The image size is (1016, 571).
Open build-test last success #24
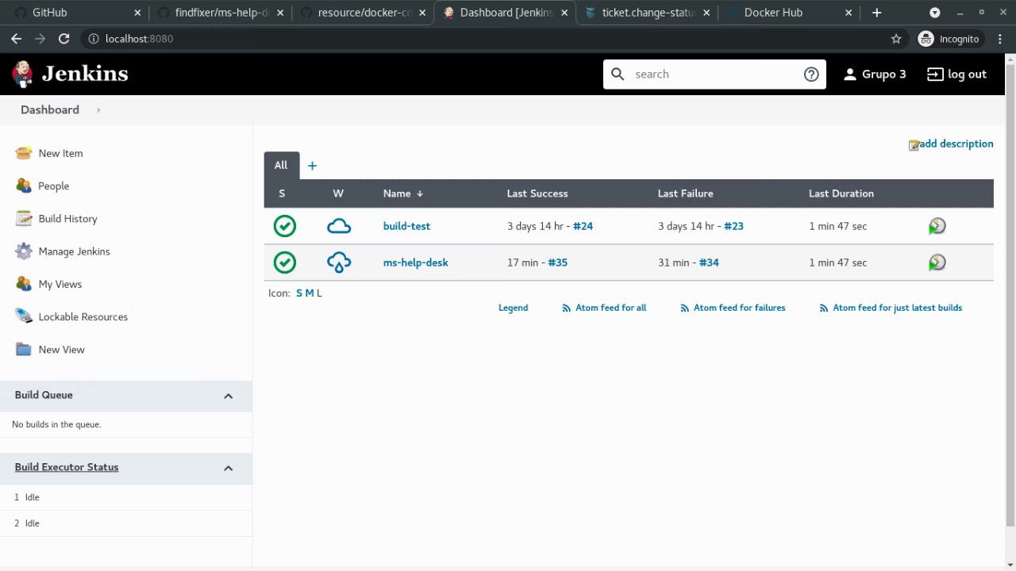(583, 226)
